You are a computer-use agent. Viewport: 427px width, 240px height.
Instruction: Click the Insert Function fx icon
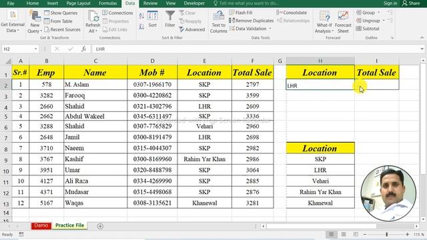pos(83,49)
